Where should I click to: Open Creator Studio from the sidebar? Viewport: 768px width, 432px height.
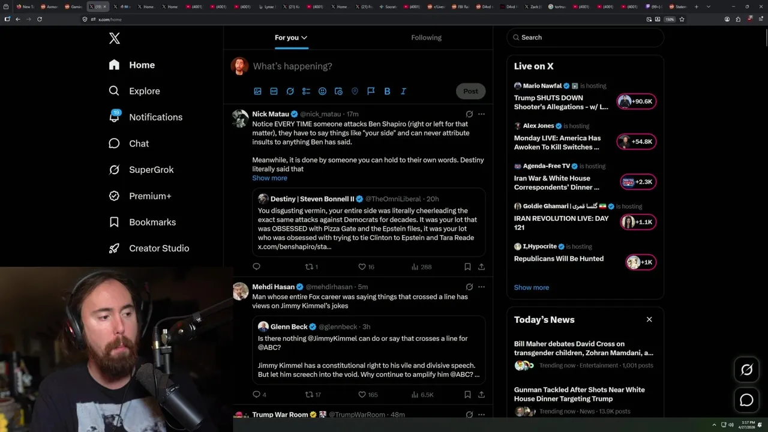149,248
